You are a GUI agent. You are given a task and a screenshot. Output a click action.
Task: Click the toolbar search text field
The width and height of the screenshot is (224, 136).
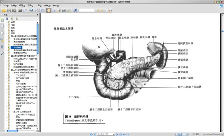tap(87, 10)
